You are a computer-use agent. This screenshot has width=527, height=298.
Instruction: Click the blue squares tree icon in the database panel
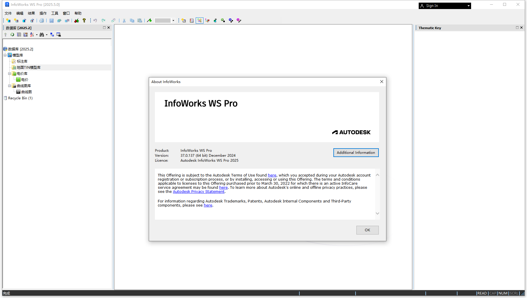click(x=52, y=35)
